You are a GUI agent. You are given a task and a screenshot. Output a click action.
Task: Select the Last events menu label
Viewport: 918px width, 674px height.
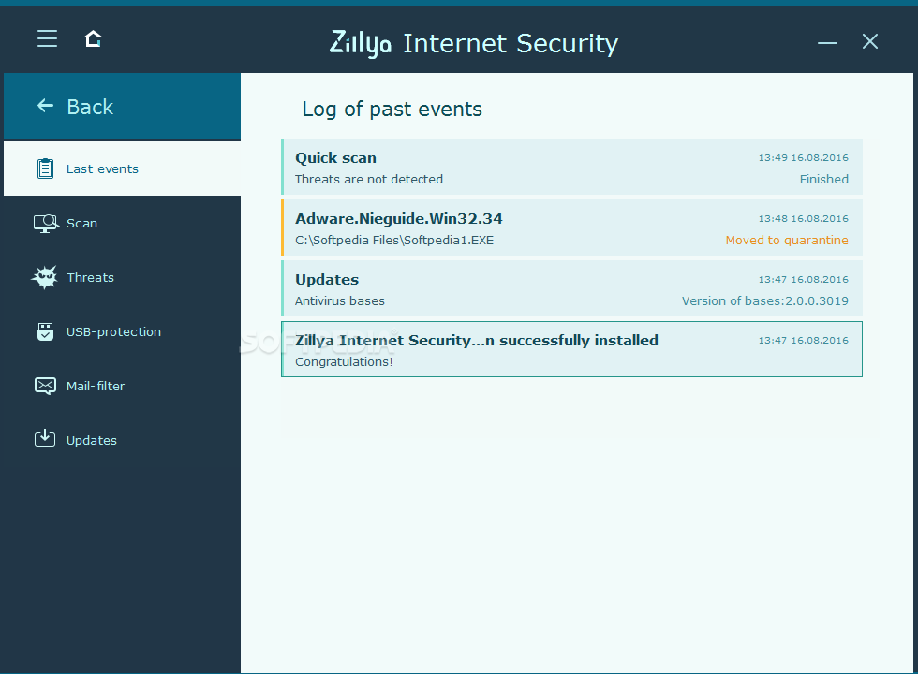[102, 169]
